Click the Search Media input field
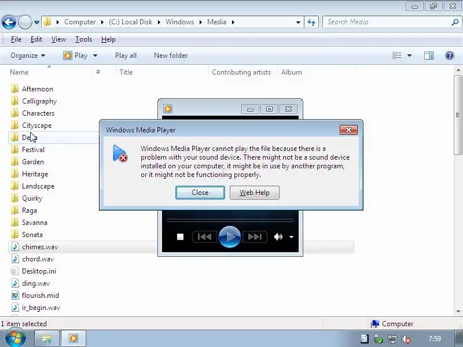 (387, 22)
